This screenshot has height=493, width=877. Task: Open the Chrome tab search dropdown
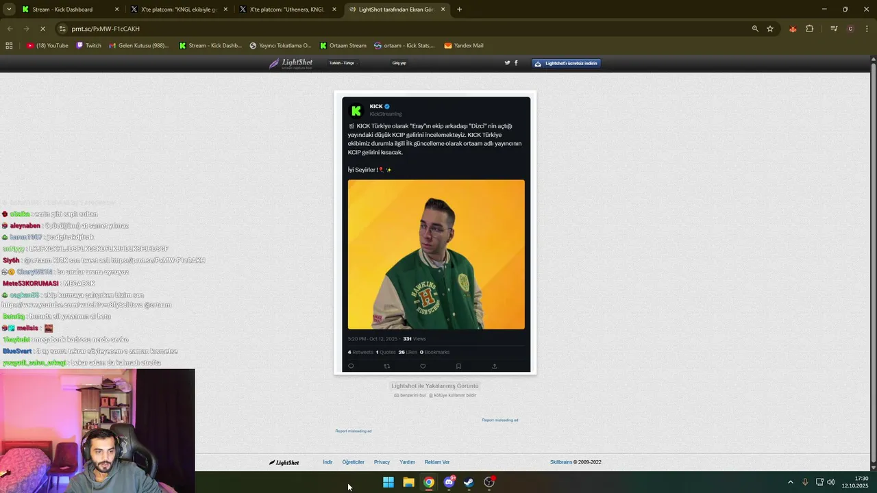point(9,10)
